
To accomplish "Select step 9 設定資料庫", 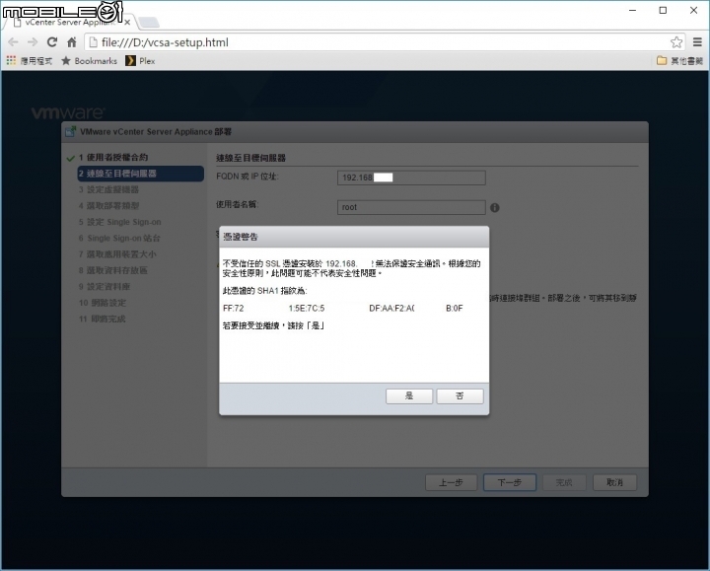I will tap(105, 287).
